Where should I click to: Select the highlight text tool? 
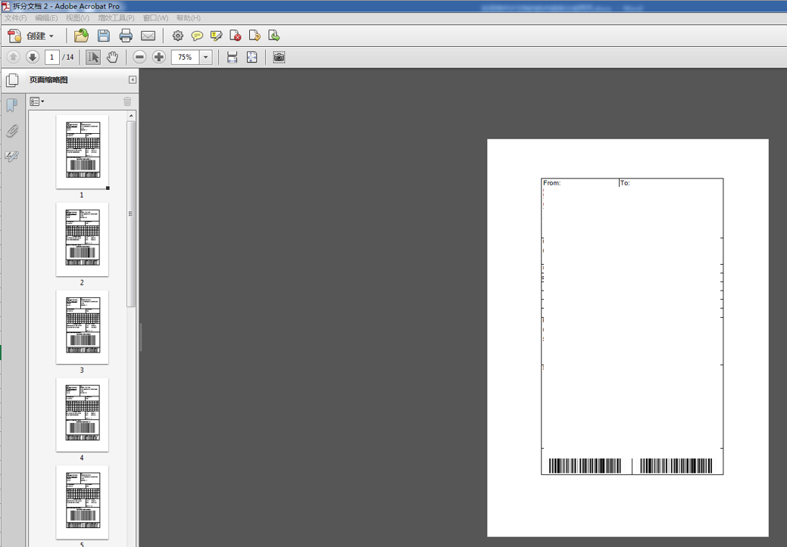[x=217, y=36]
